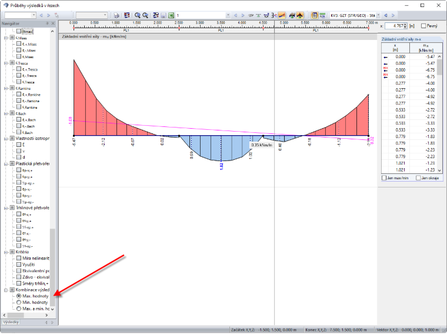Image resolution: width=447 pixels, height=335 pixels.
Task: Click the zoom in magnifier icon
Action: coord(138,15)
